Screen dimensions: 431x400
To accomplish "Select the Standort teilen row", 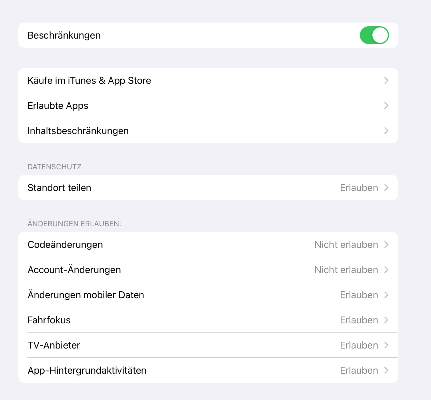I will [59, 188].
